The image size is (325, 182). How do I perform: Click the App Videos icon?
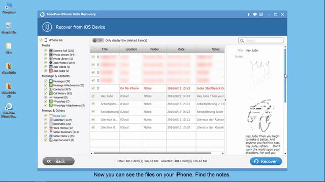point(51,67)
